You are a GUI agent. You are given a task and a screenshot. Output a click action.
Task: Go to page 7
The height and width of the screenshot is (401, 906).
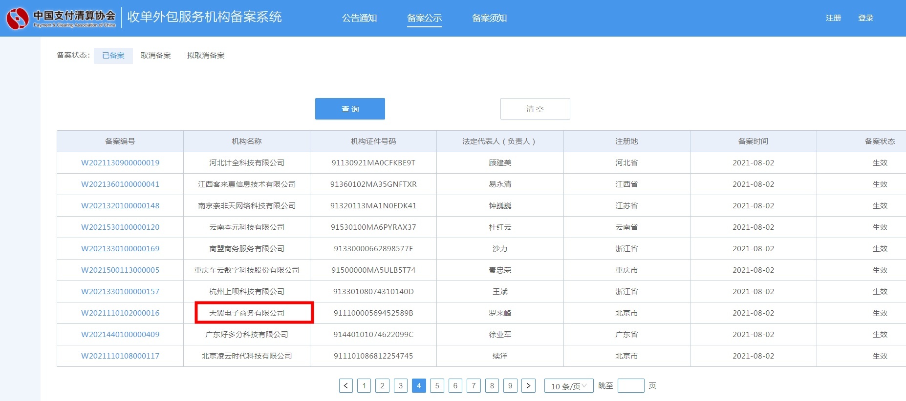[x=474, y=386]
